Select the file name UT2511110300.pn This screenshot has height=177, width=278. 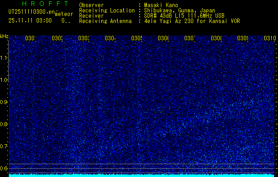(32, 12)
